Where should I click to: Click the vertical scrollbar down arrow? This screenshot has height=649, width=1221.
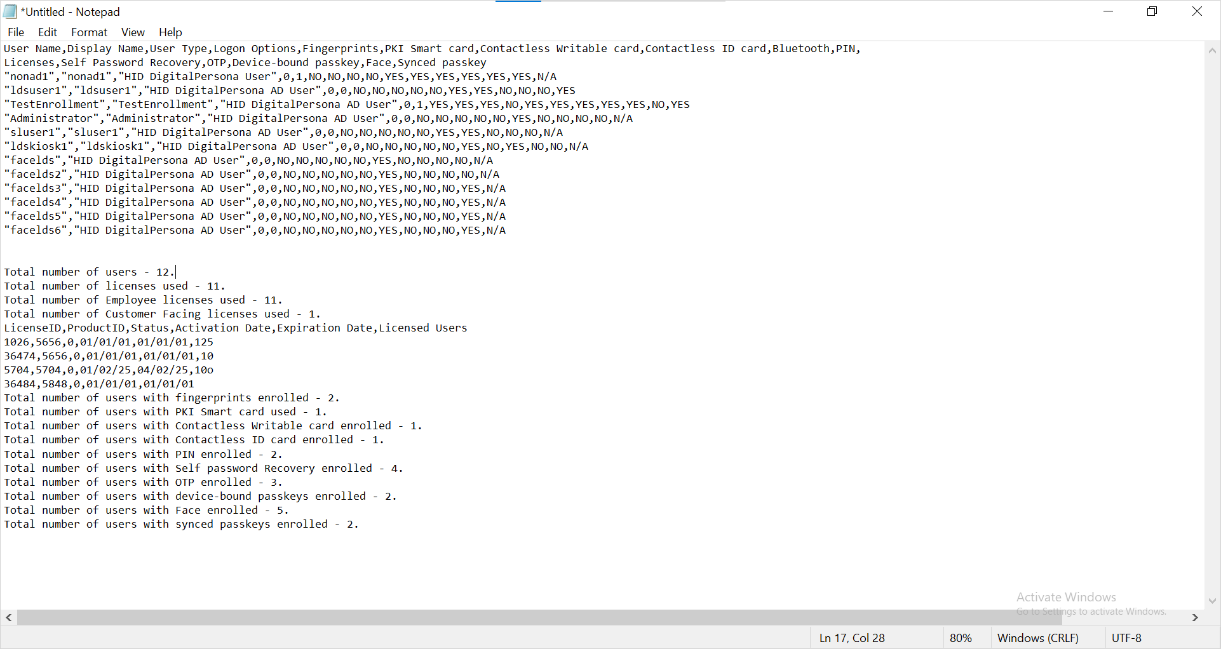[1212, 600]
